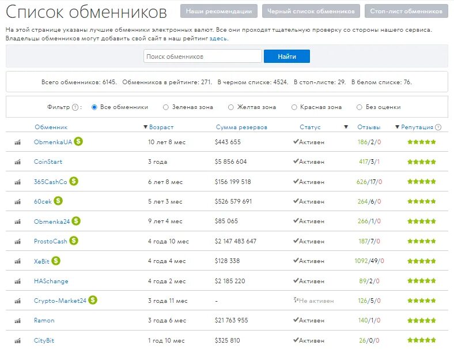454x349 pixels.
Task: Click green S badge next to Crypto-Market24
Action: point(93,300)
